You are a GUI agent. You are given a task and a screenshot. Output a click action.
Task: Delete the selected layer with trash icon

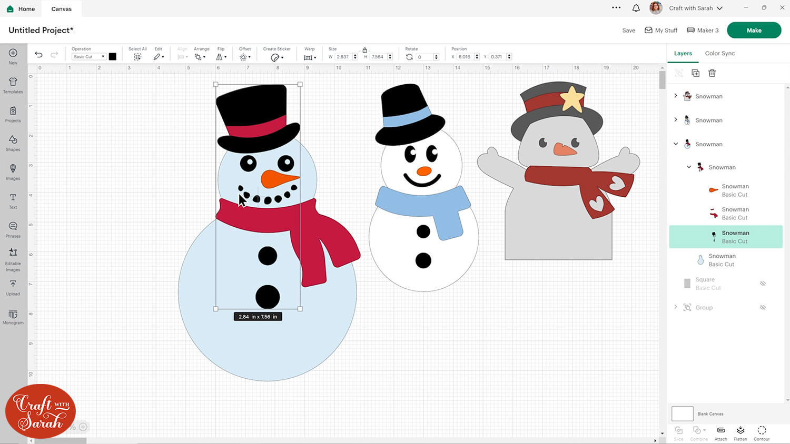(712, 73)
